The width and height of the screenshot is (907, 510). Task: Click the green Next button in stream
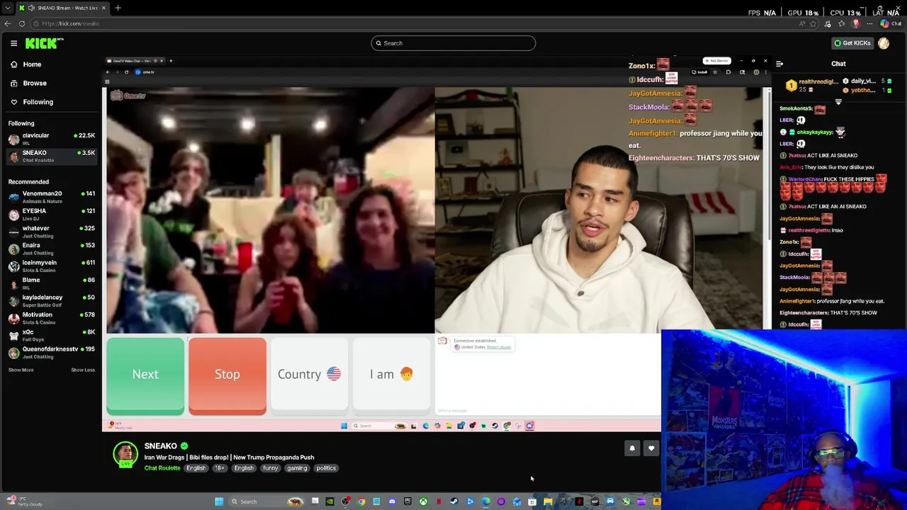click(x=145, y=375)
